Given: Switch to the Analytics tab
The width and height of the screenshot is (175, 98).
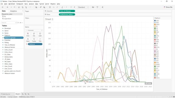Looking at the screenshot, I should pos(13,11).
